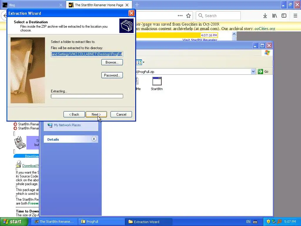This screenshot has height=226, width=301.
Task: Click second StartBtn Renamer list link
Action: [x=29, y=128]
